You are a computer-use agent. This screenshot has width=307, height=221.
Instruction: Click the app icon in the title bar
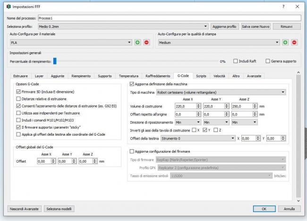(6, 7)
